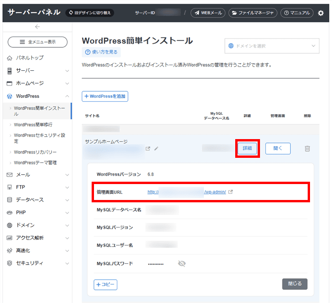Click the 開く admin screen button

tap(278, 148)
